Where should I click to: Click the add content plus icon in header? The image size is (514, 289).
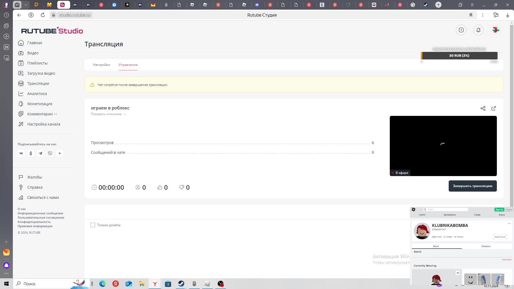(461, 30)
